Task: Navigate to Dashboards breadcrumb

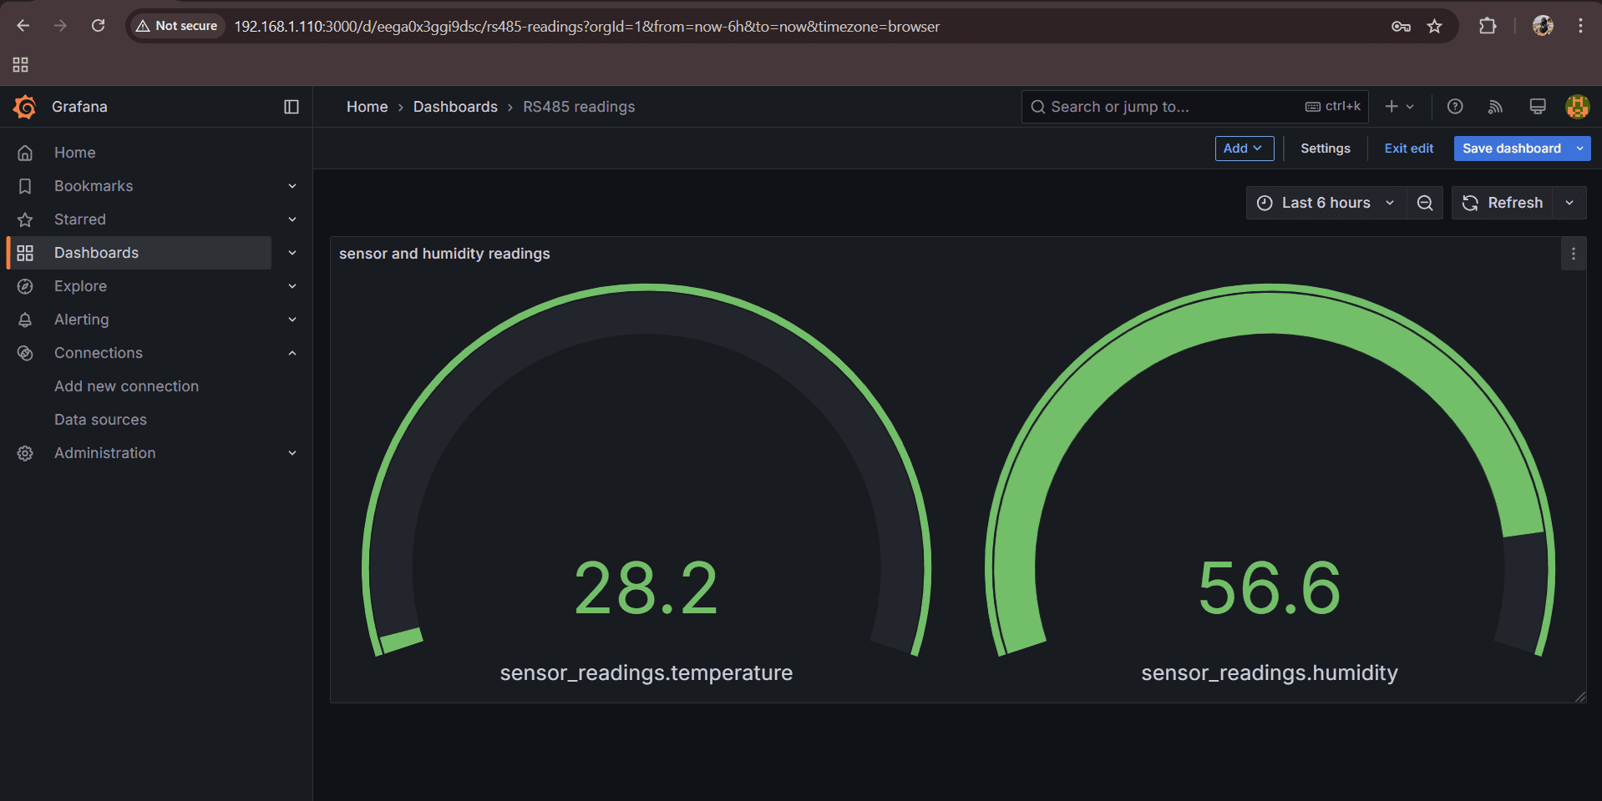Action: click(455, 107)
